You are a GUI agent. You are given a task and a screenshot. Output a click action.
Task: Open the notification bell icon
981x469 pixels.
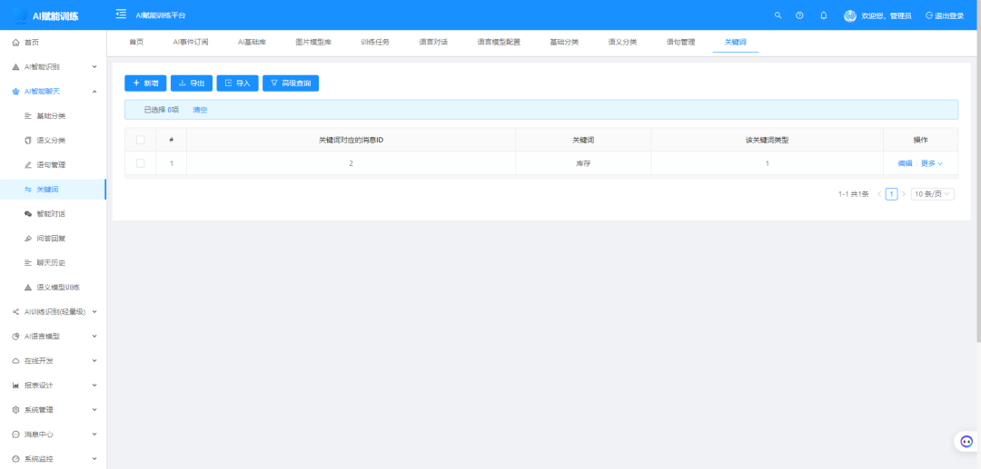click(824, 15)
